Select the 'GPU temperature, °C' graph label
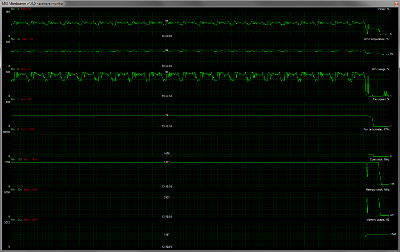Screen dimensions: 400x252 376,39
